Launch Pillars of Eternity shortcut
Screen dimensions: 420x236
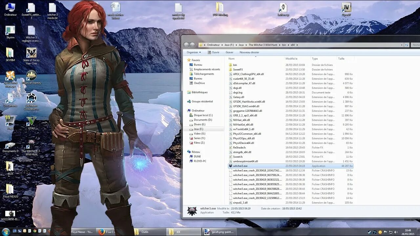pyautogui.click(x=31, y=78)
